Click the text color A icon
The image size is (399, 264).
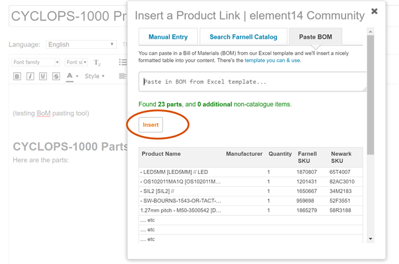click(70, 77)
